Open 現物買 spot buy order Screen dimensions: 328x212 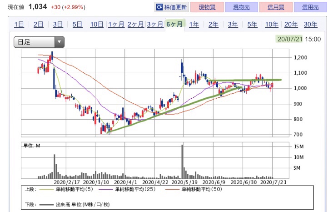[x=207, y=7]
